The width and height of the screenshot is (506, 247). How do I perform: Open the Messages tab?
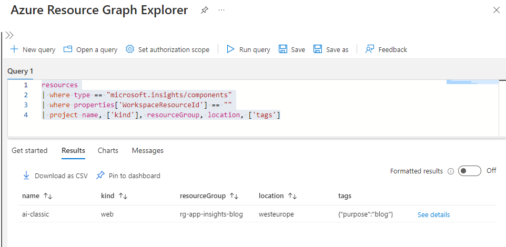coord(147,151)
